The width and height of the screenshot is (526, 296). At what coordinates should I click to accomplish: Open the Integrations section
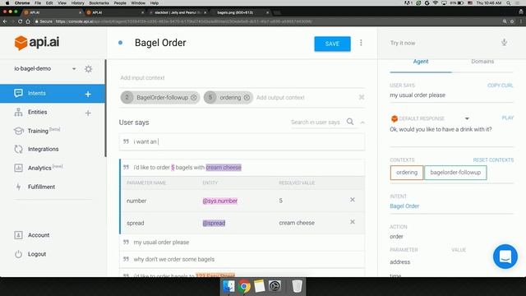pyautogui.click(x=43, y=149)
